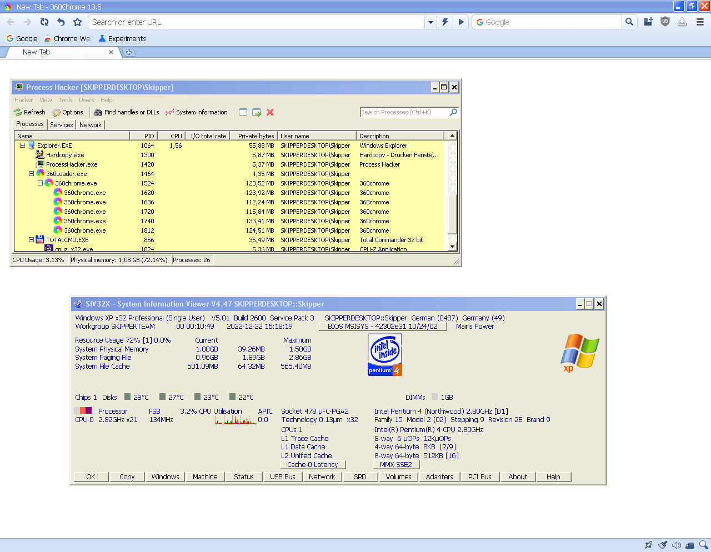The height and width of the screenshot is (552, 711).
Task: Open the View menu in Process Hacker
Action: coord(46,100)
